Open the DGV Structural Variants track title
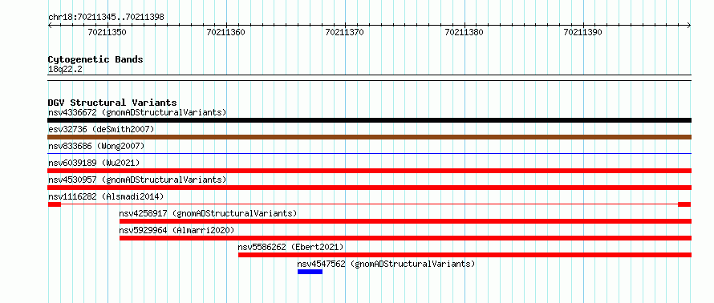This screenshot has width=714, height=303. [112, 103]
